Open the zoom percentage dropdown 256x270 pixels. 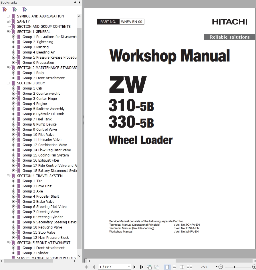click(217, 267)
